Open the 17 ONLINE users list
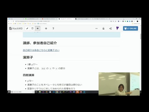 130,28
